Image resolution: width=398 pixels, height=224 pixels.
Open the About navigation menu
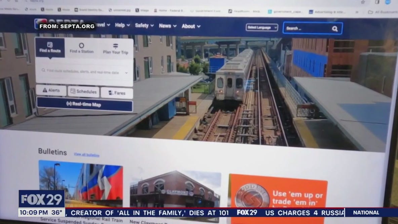[191, 26]
